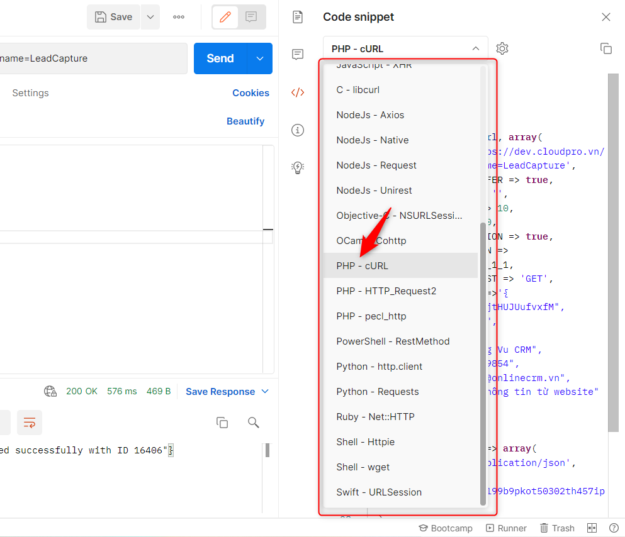Click Save Response
Screen dimensions: 625x537
tap(220, 392)
